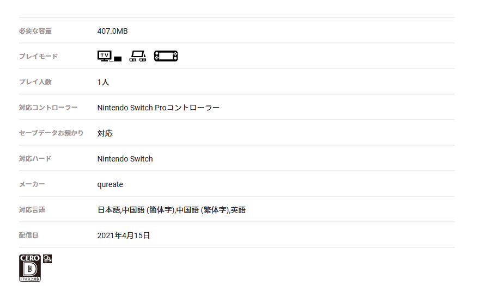
Task: Select Nintendo Switch Proコントローラー text
Action: (x=158, y=108)
